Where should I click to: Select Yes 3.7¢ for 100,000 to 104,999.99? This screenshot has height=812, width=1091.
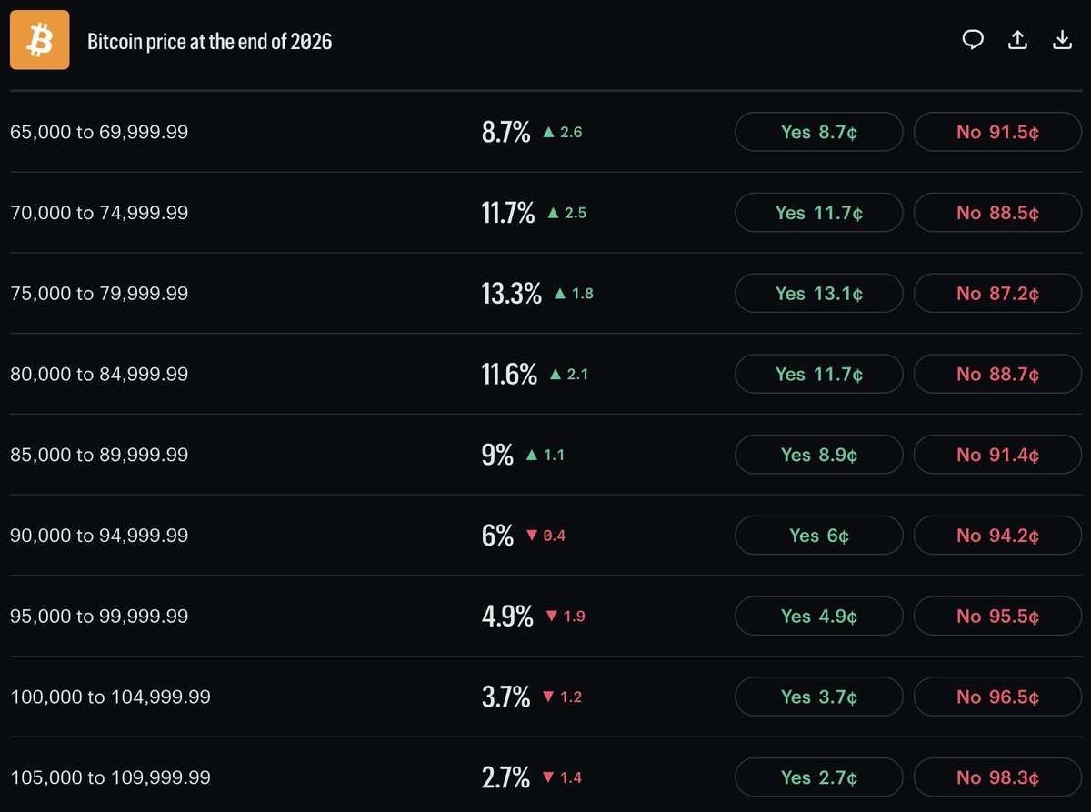click(x=819, y=697)
